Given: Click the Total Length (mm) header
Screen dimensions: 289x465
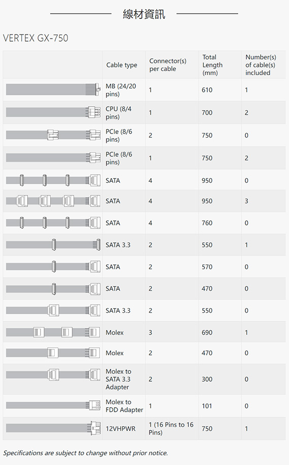Looking at the screenshot, I should pos(212,64).
